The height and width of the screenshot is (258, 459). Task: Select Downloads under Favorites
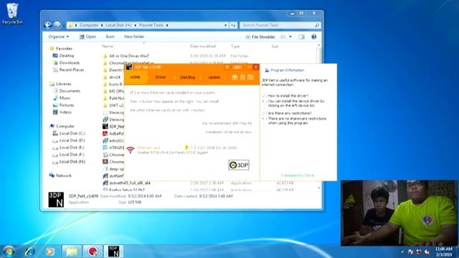tap(70, 63)
